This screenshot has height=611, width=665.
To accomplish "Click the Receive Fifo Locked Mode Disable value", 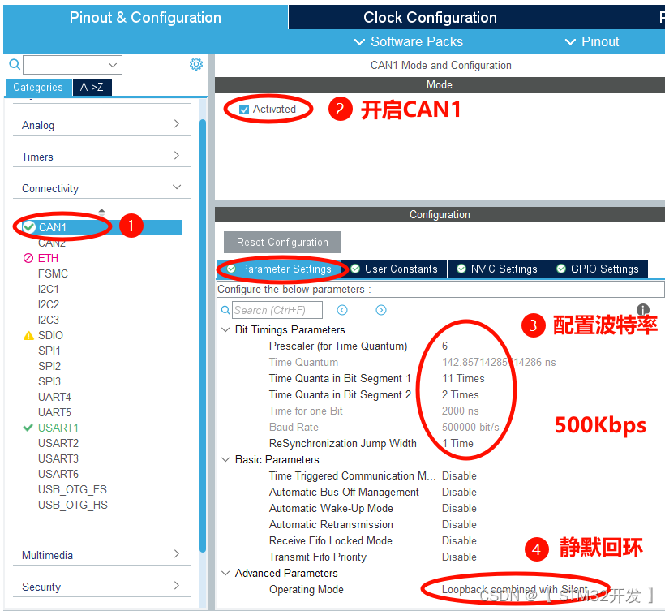I will pyautogui.click(x=459, y=541).
